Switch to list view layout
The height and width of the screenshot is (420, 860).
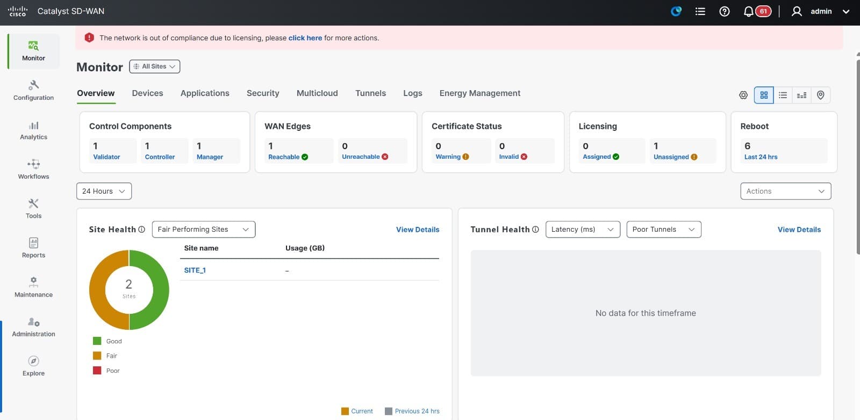coord(783,95)
